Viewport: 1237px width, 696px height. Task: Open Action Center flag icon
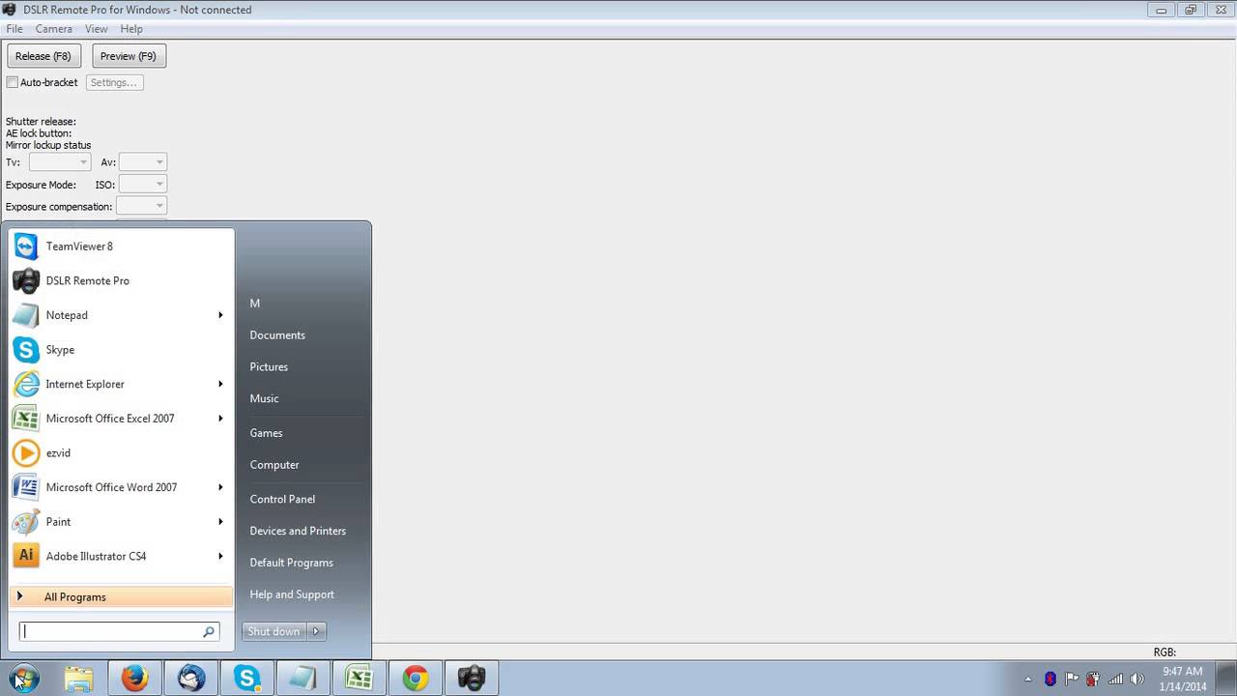pos(1072,679)
